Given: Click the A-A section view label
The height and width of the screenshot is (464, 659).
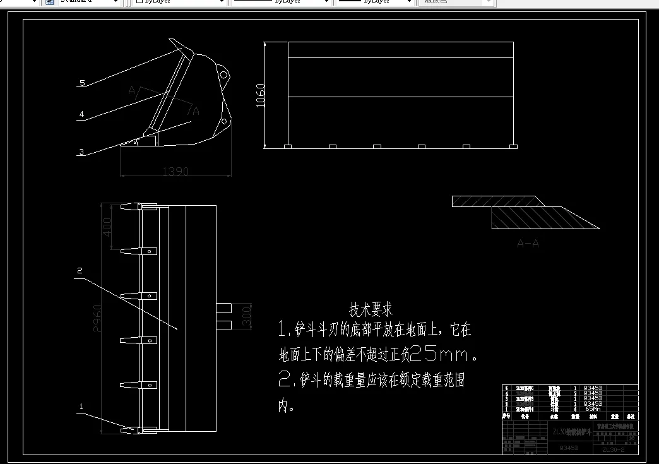Looking at the screenshot, I should [529, 242].
